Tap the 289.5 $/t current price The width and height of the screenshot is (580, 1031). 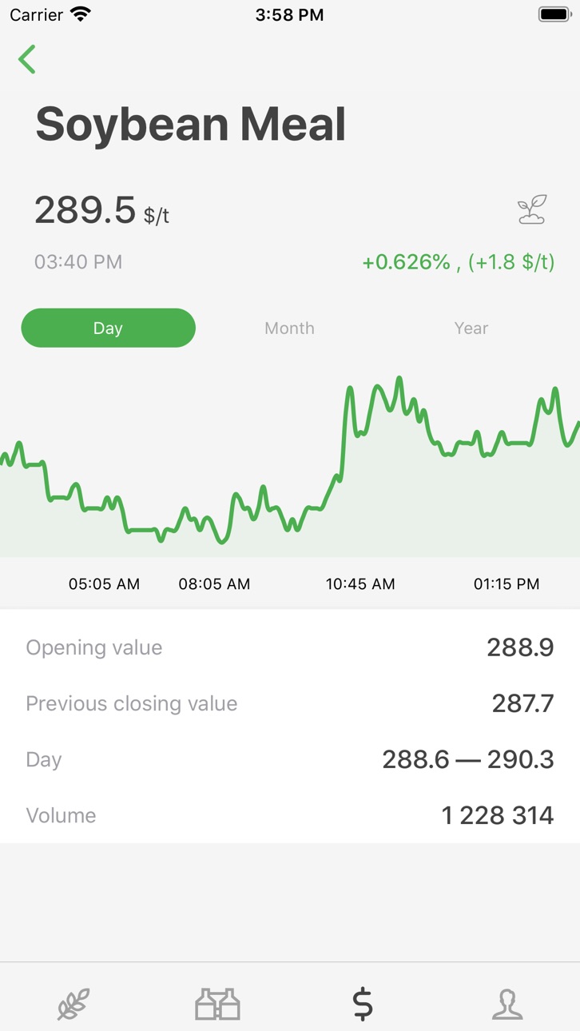[102, 211]
